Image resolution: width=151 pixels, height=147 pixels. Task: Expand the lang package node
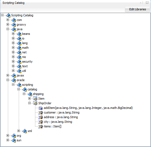click(x=13, y=43)
